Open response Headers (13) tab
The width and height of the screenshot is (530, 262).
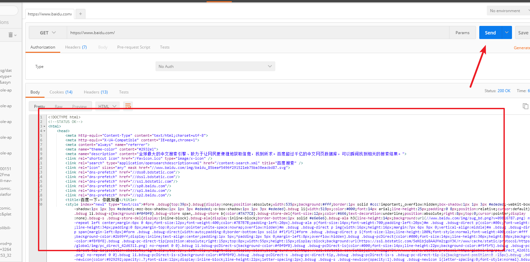click(96, 92)
